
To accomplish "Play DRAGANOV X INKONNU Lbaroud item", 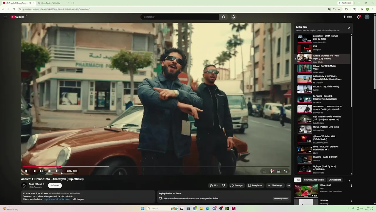I will coord(322,79).
